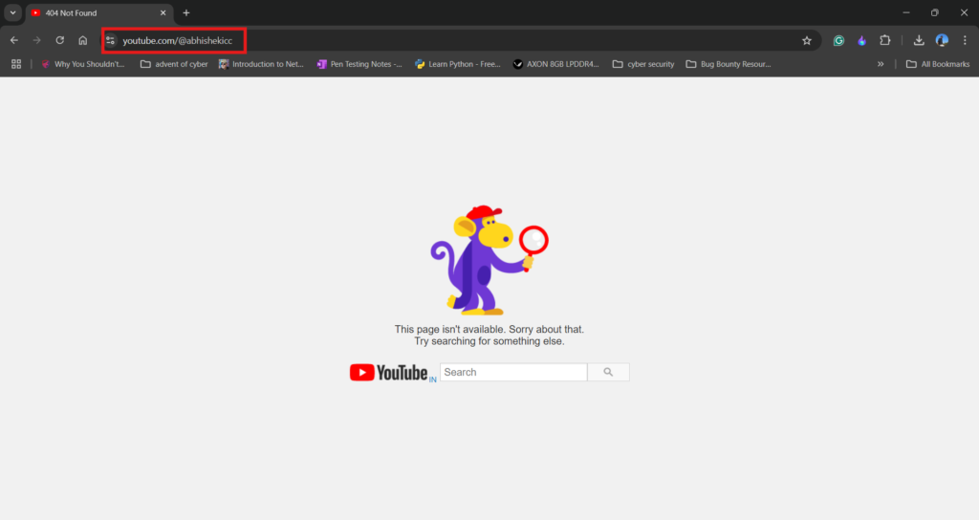View site information icon in address bar
The width and height of the screenshot is (979, 520).
111,40
